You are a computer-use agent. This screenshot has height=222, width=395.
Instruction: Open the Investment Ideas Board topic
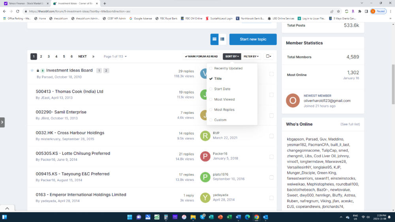tap(69, 70)
